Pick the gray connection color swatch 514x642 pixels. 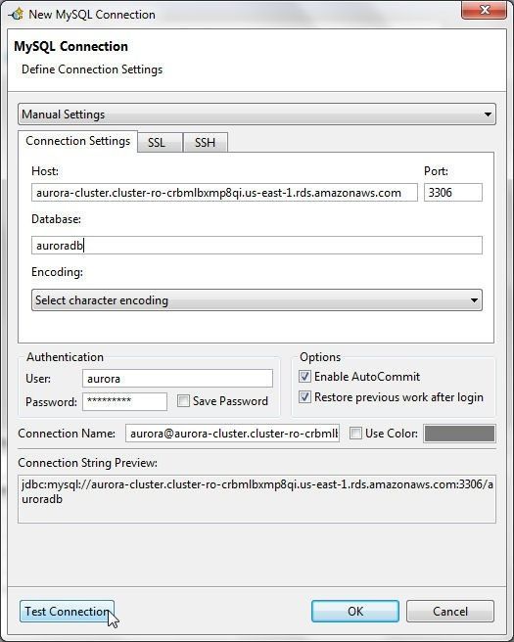pos(459,434)
